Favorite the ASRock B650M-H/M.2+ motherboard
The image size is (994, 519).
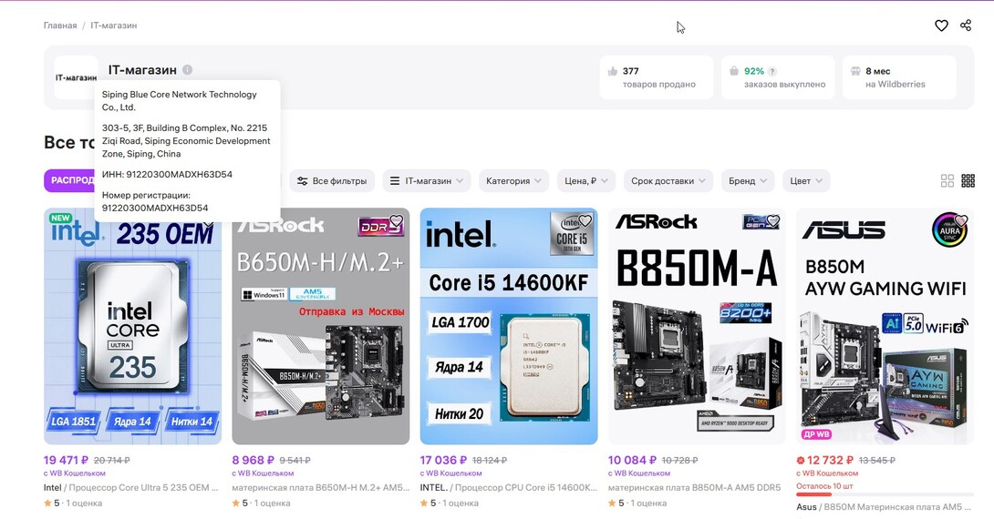click(396, 221)
